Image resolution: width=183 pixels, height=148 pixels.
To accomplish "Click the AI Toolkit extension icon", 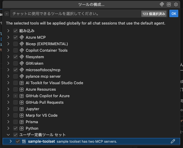I will coord(22,83).
